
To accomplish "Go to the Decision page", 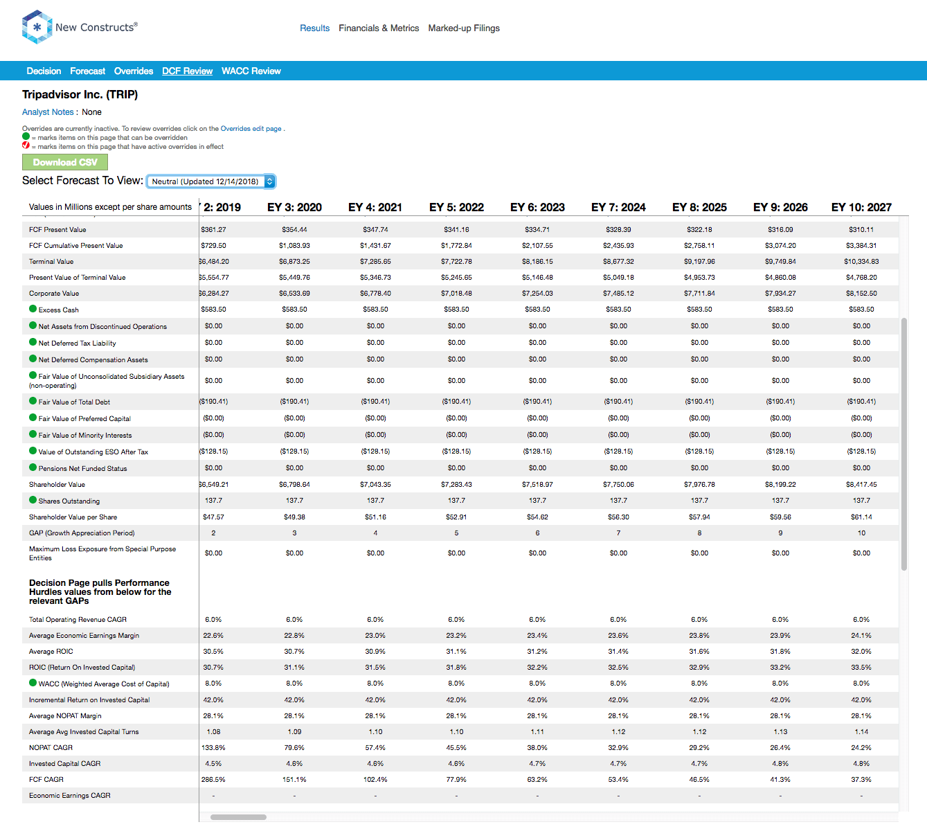I will pyautogui.click(x=44, y=71).
